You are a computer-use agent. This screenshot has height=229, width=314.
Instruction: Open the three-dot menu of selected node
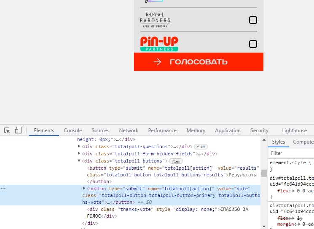tap(3, 189)
